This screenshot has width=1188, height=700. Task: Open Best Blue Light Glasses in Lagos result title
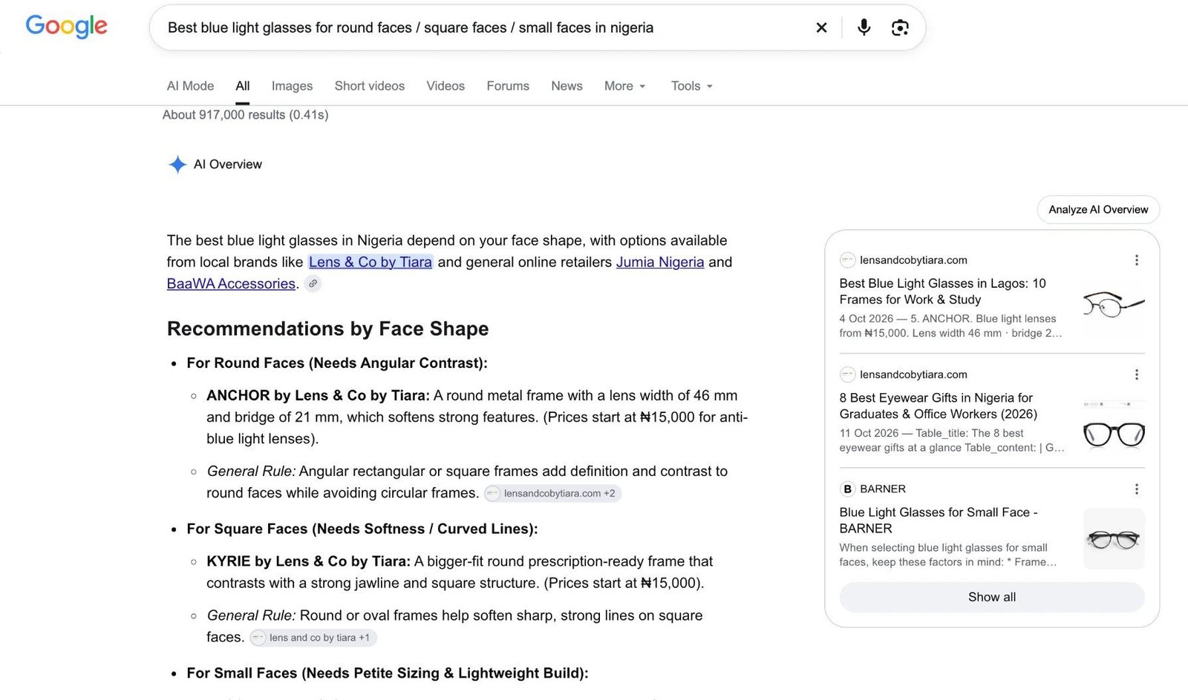point(943,291)
